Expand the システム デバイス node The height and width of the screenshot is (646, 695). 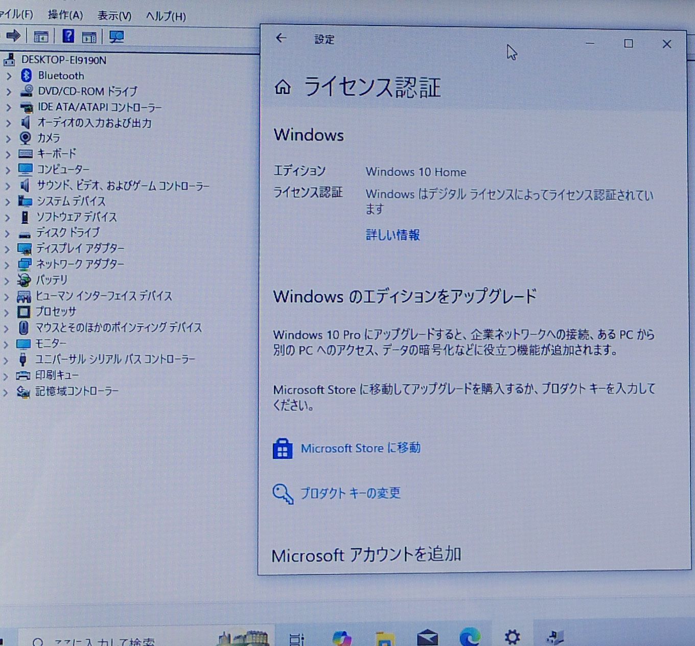8,202
